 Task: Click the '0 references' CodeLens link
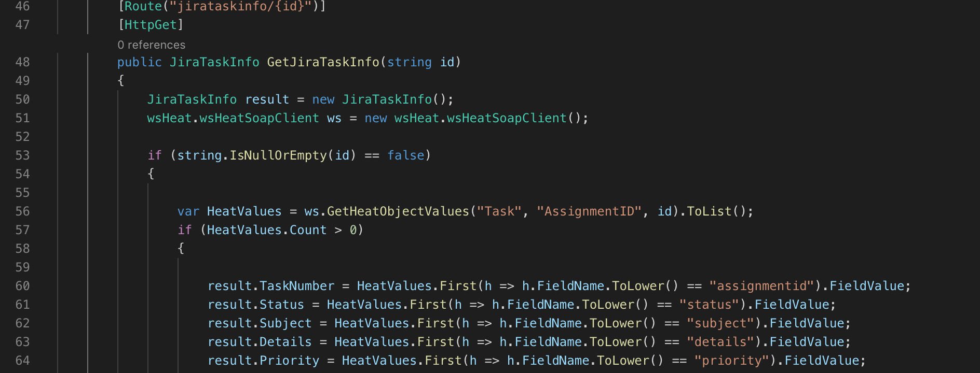tap(151, 45)
